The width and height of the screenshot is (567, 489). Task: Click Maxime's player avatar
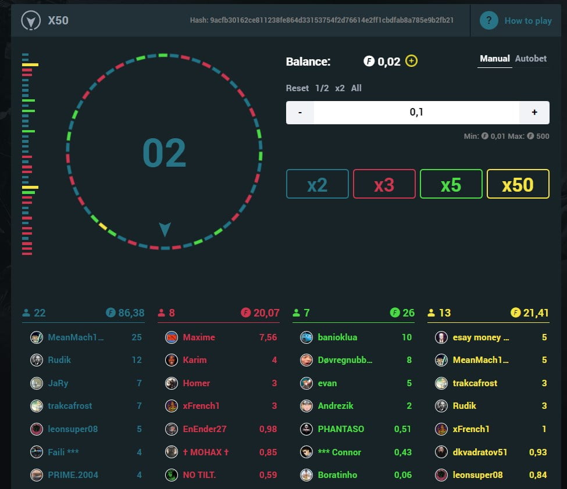[x=172, y=337]
